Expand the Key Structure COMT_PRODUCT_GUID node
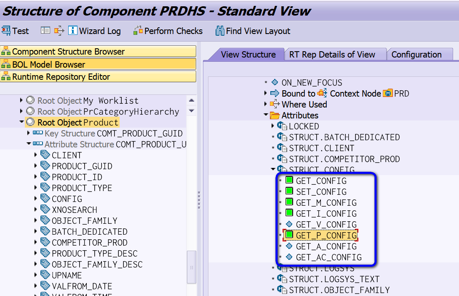The image size is (459, 296). pyautogui.click(x=28, y=133)
